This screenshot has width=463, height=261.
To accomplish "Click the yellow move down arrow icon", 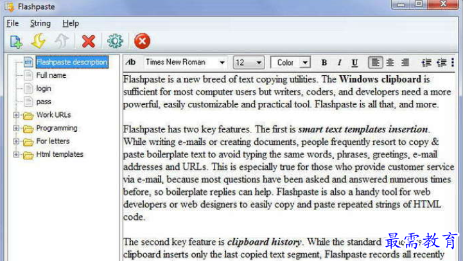I will point(39,40).
